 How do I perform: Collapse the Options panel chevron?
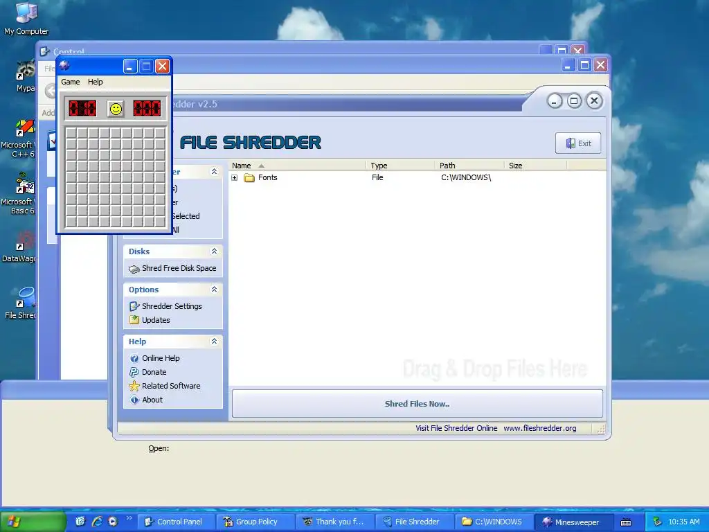[x=215, y=289]
